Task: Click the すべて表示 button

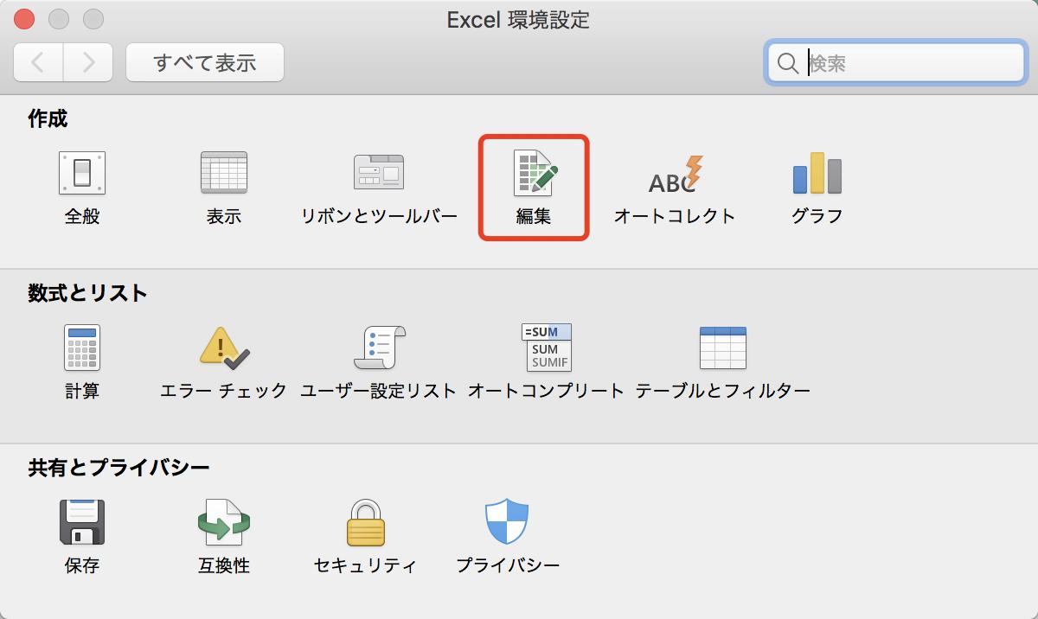Action: 205,62
